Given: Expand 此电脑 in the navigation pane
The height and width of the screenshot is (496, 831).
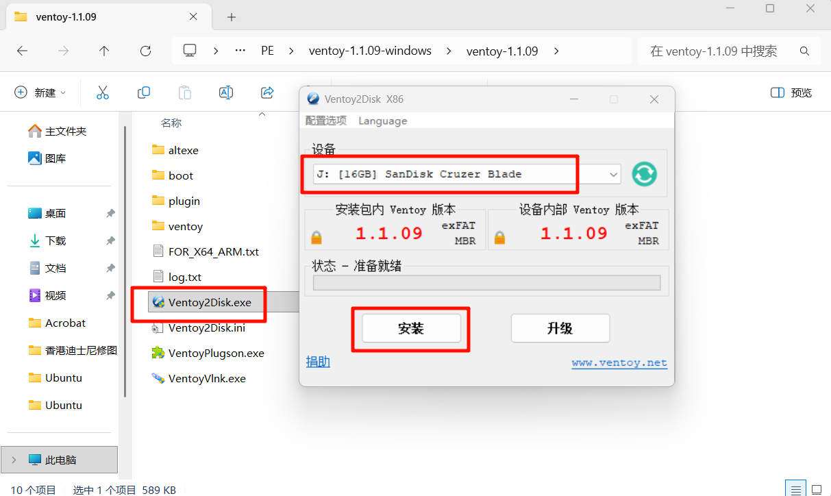Looking at the screenshot, I should click(13, 460).
